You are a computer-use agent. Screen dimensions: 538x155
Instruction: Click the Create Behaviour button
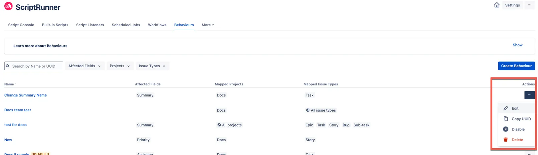(x=516, y=66)
